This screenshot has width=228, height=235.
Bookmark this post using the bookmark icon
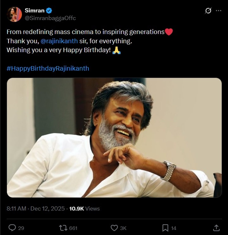tap(165, 228)
